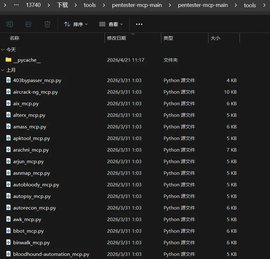Sort by the 名称 column header
The width and height of the screenshot is (270, 259).
pyautogui.click(x=14, y=38)
